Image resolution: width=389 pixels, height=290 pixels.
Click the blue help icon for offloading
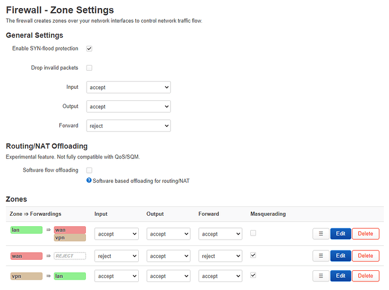pyautogui.click(x=89, y=180)
